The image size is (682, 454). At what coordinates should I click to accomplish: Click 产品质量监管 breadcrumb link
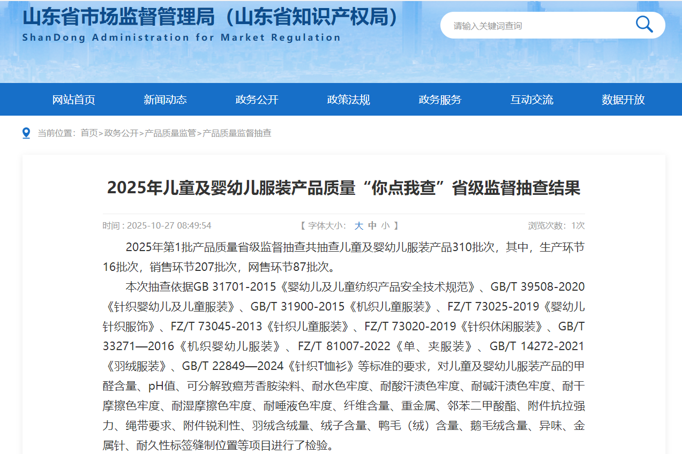coord(170,133)
